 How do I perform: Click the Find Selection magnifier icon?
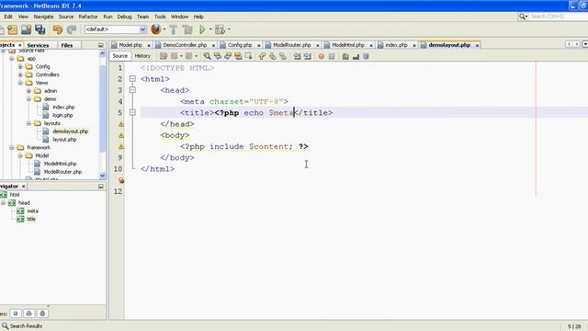[x=207, y=56]
